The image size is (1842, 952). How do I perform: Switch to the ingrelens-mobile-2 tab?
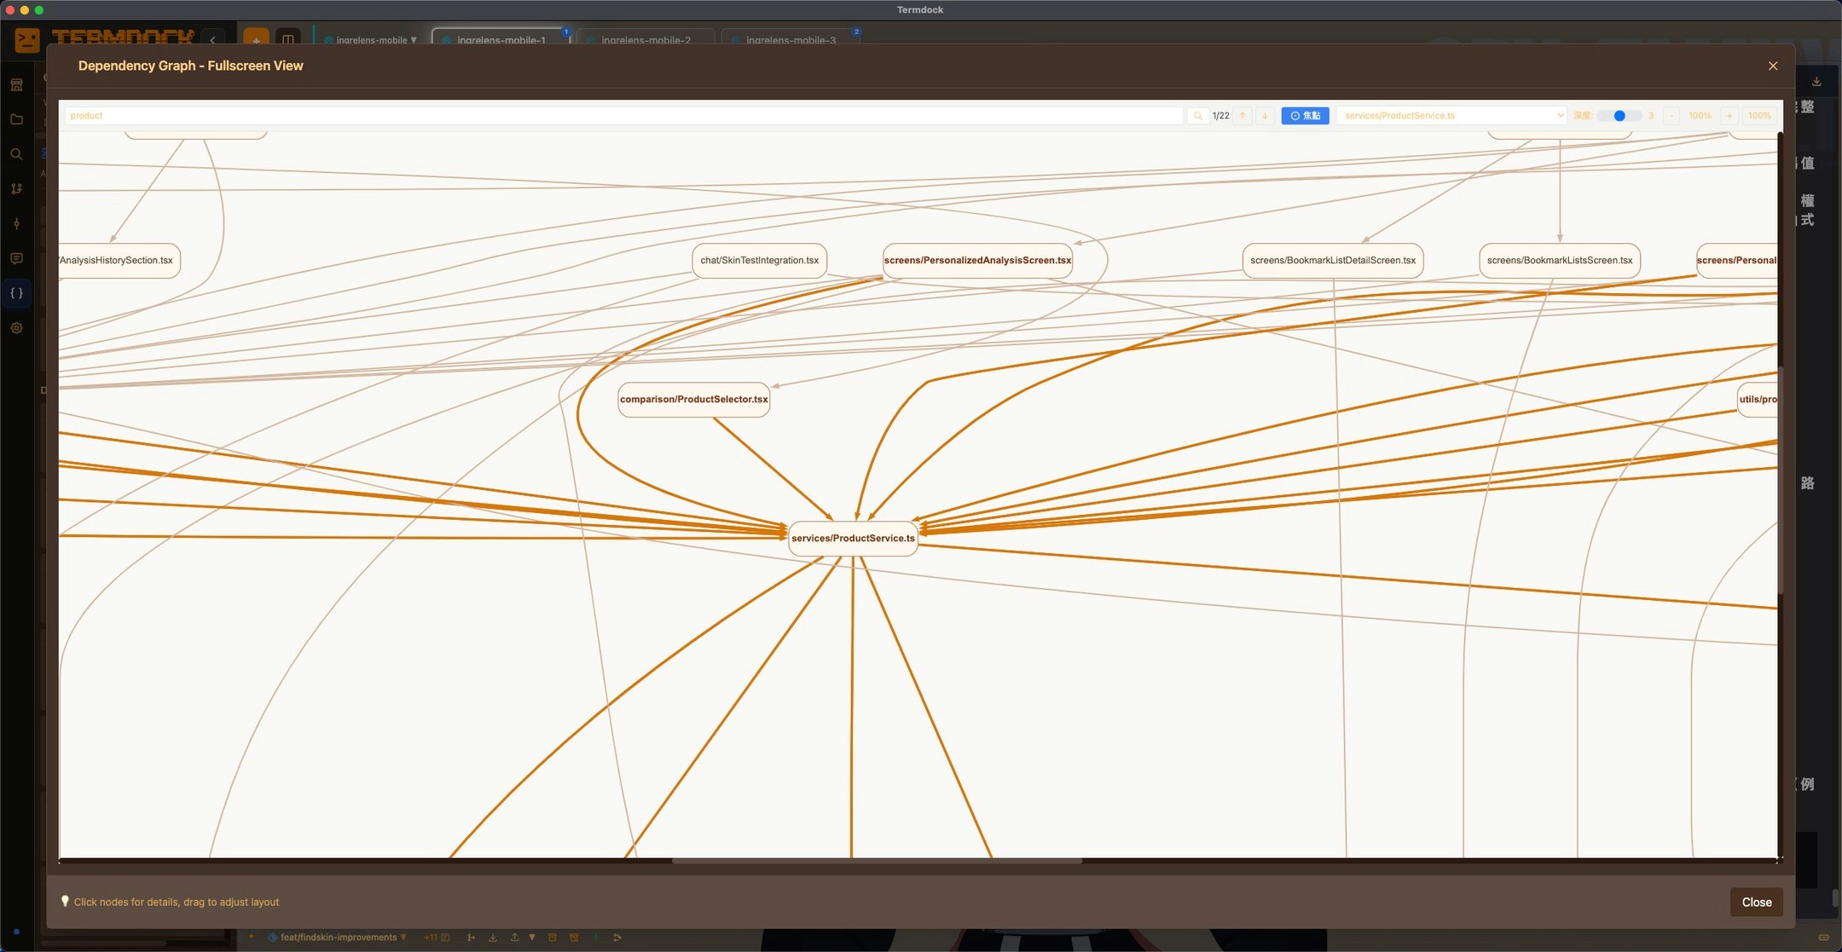pos(645,39)
